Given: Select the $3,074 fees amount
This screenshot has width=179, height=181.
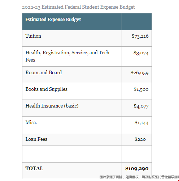Looking at the screenshot, I should (141, 53).
